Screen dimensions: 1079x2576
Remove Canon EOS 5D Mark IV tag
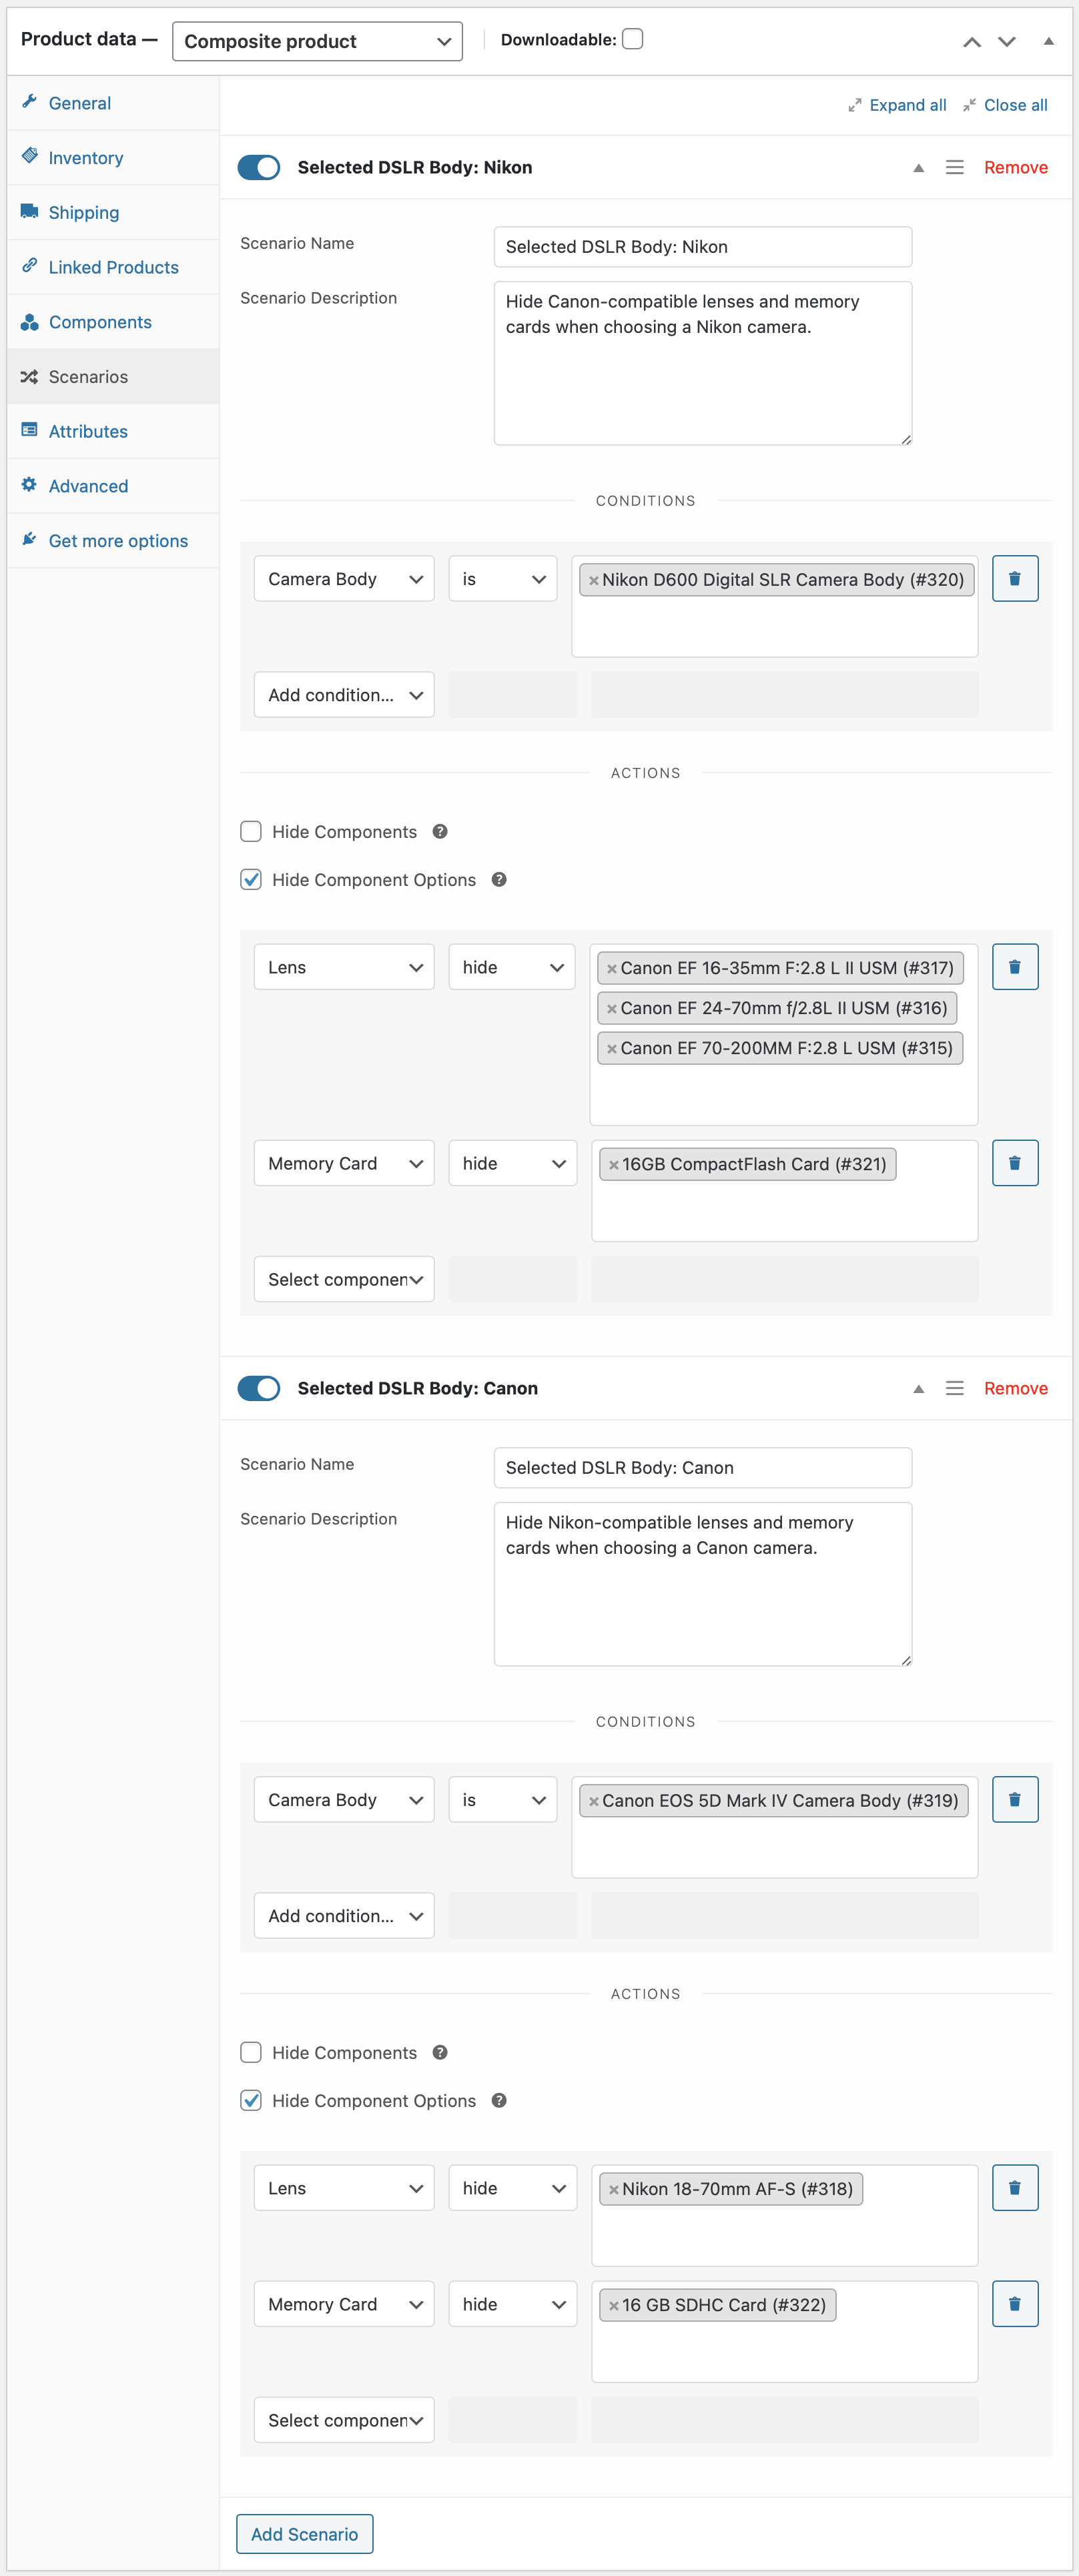click(x=593, y=1801)
